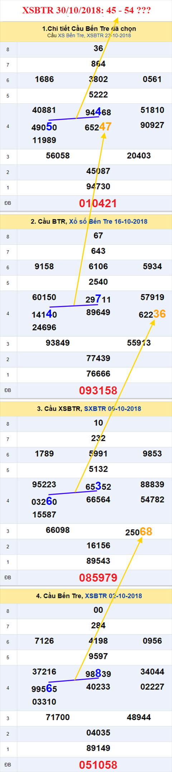The image size is (172, 772).
Task: Click the number 34044
Action: click(152, 672)
